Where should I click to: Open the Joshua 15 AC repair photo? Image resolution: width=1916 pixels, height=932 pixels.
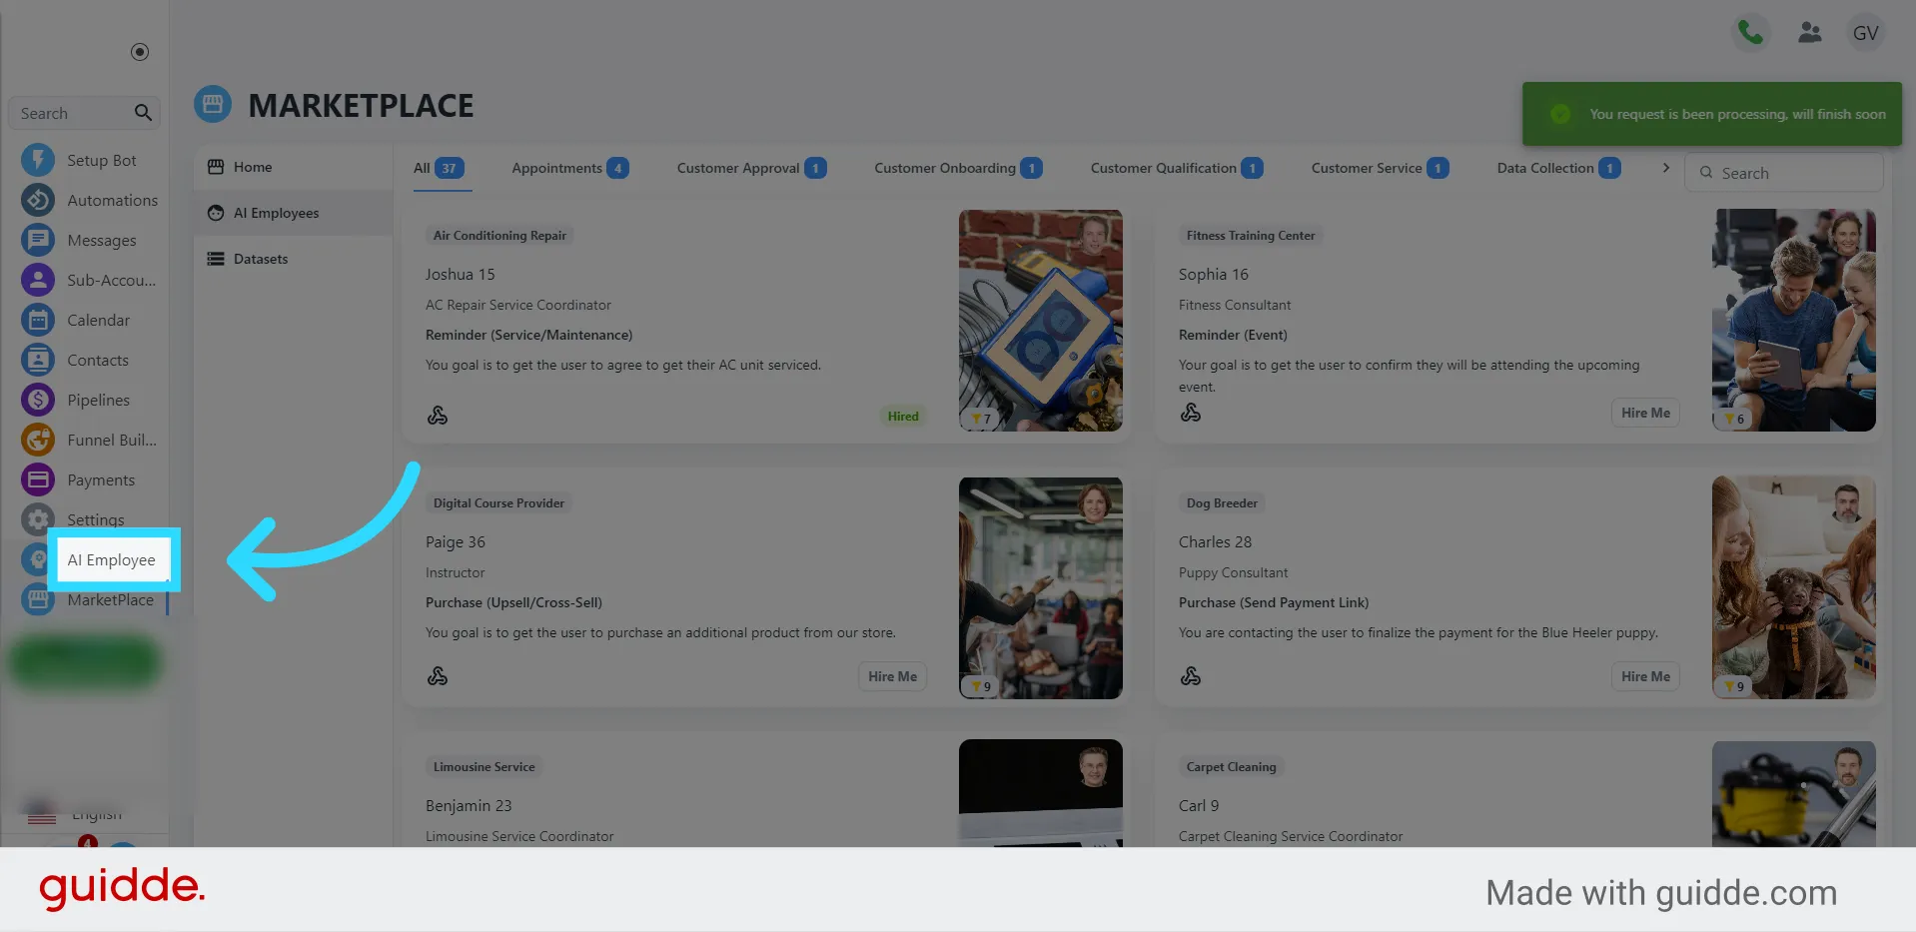pos(1040,321)
